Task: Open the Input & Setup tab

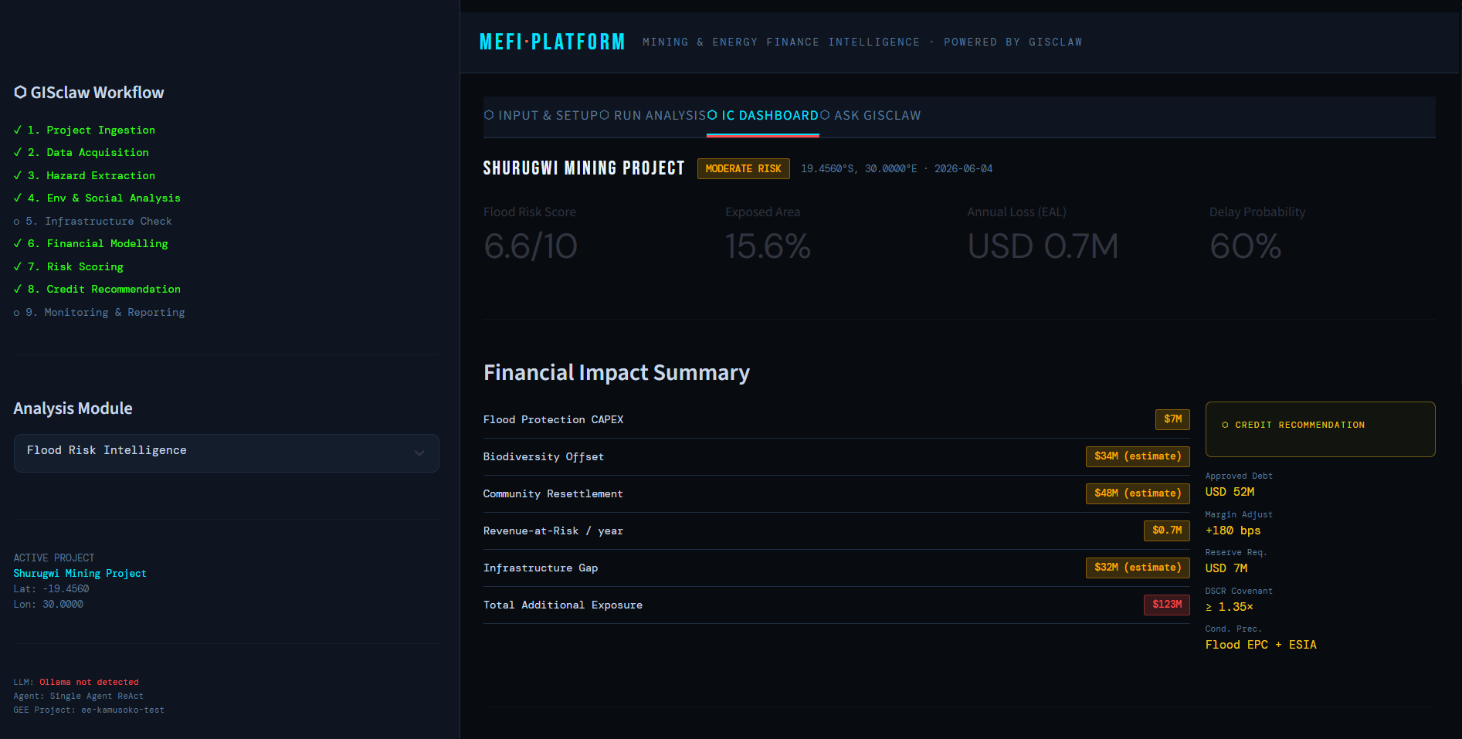Action: (541, 116)
